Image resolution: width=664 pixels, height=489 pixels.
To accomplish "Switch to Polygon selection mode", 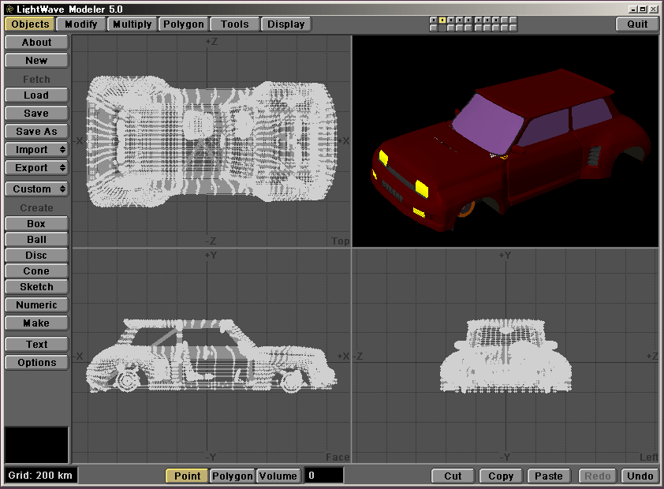I will click(233, 476).
